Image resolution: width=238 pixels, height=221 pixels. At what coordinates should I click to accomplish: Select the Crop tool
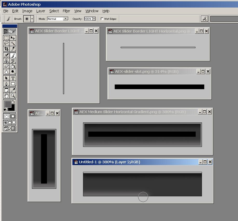pos(6,49)
